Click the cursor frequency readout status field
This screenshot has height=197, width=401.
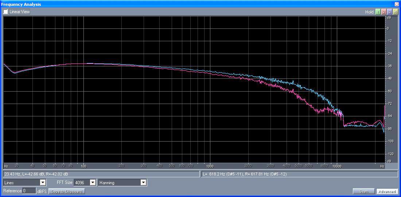pos(101,174)
